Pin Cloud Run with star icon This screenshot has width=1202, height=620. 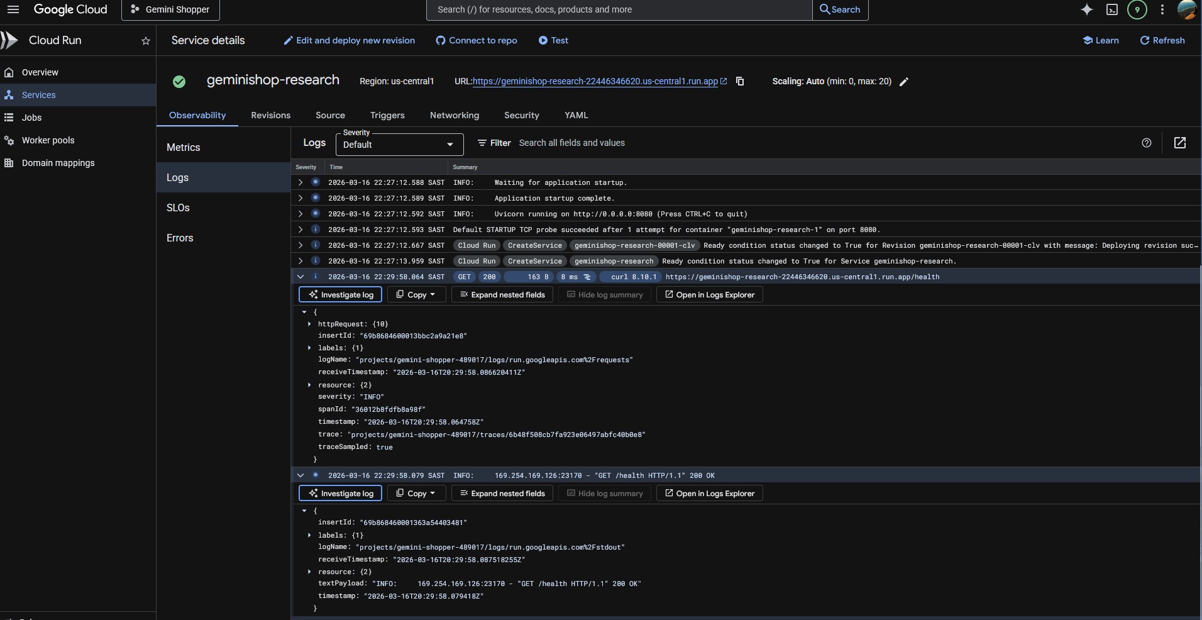click(x=146, y=41)
